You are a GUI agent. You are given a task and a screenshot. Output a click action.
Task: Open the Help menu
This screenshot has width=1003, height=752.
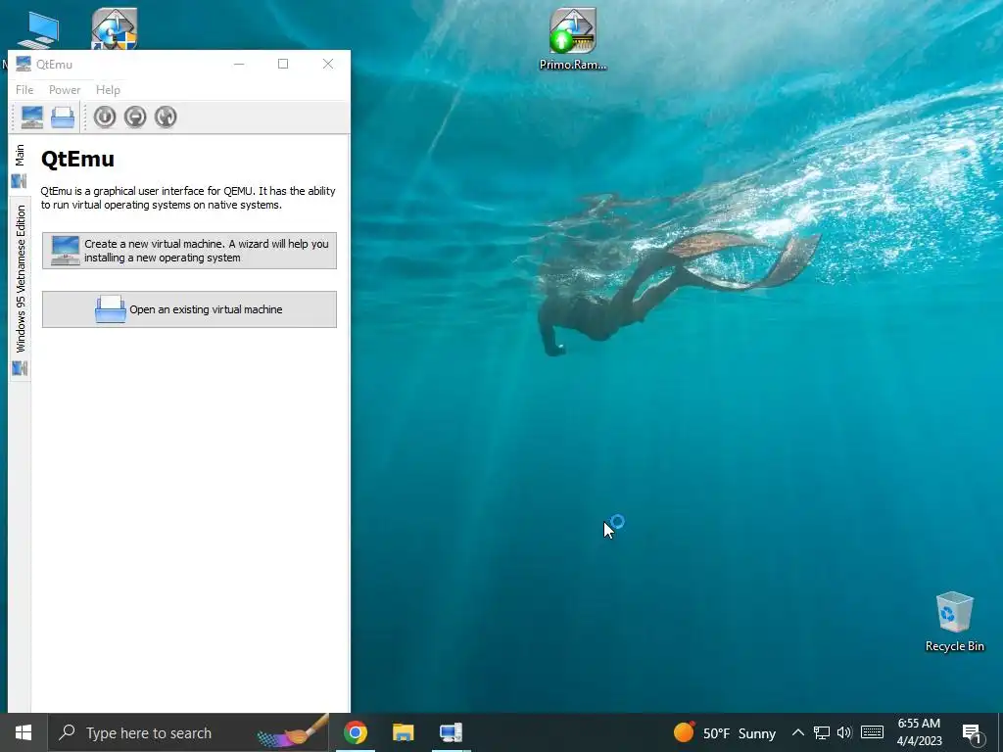click(108, 90)
